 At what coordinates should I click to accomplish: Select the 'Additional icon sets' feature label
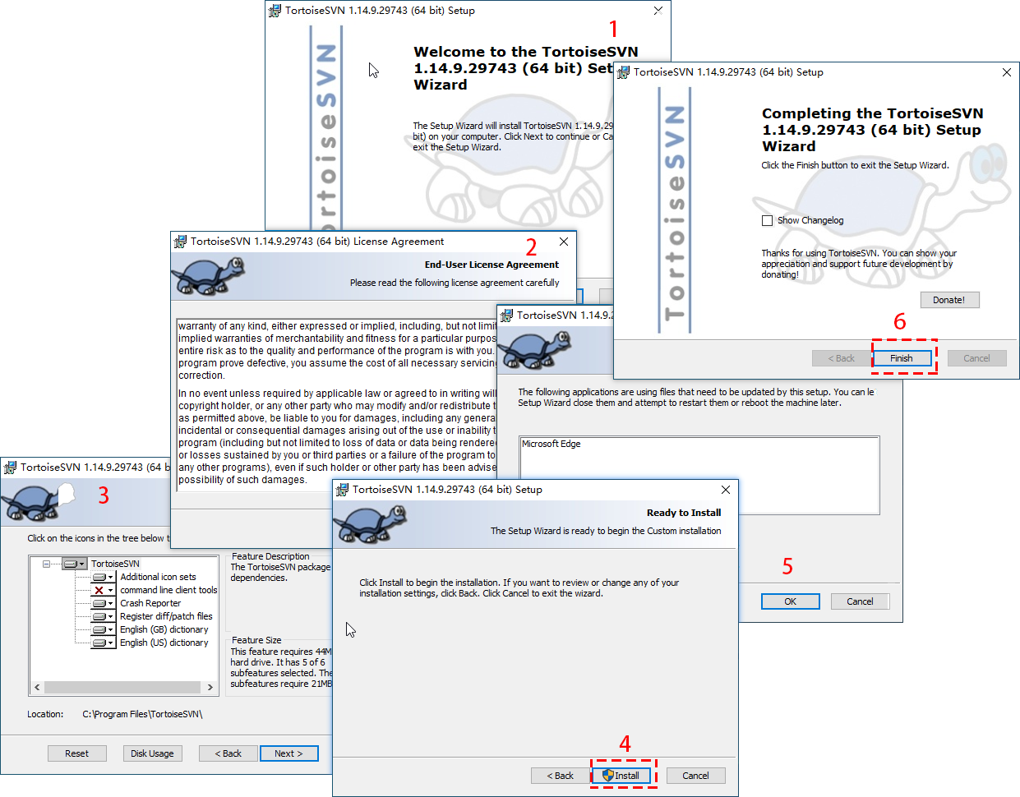pyautogui.click(x=158, y=577)
